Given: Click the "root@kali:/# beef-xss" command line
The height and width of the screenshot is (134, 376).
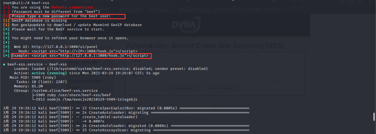Looking at the screenshot, I should pyautogui.click(x=26, y=3).
